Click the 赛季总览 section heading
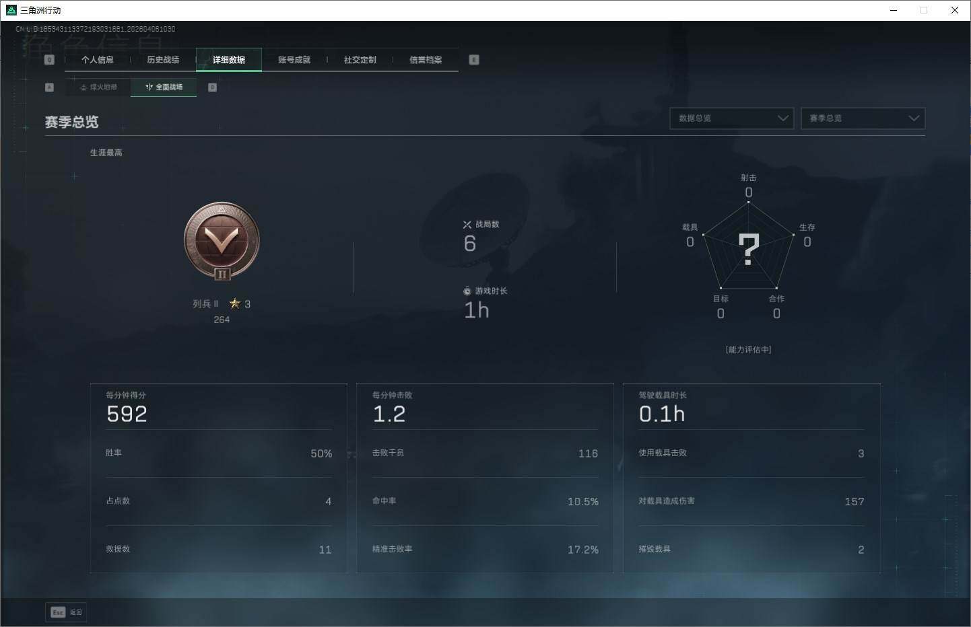Screen dimensions: 971x627 (71, 122)
